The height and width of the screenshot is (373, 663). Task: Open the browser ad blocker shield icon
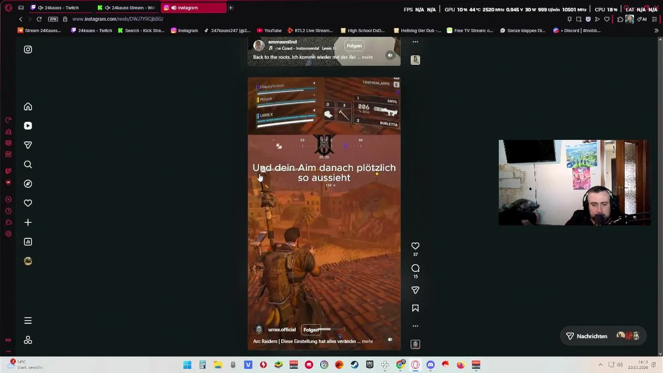click(x=588, y=19)
